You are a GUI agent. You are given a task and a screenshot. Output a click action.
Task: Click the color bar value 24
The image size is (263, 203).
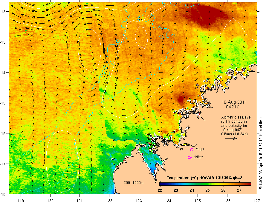coord(192,190)
